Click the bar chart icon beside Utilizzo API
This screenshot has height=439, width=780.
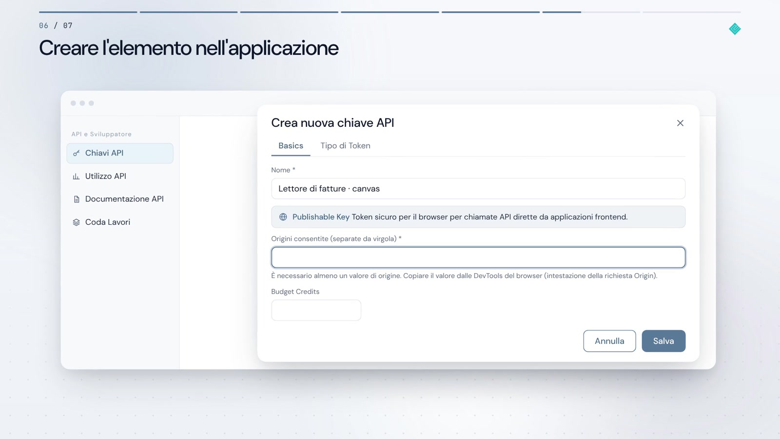tap(76, 177)
